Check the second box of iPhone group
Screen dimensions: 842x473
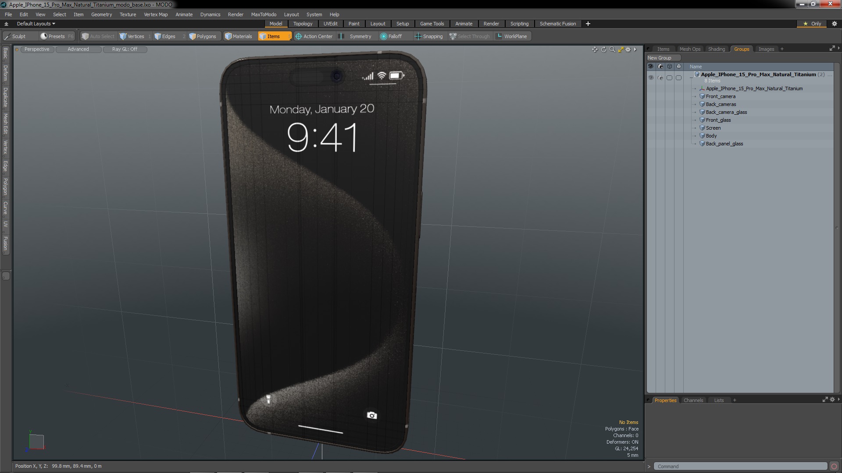click(x=678, y=78)
